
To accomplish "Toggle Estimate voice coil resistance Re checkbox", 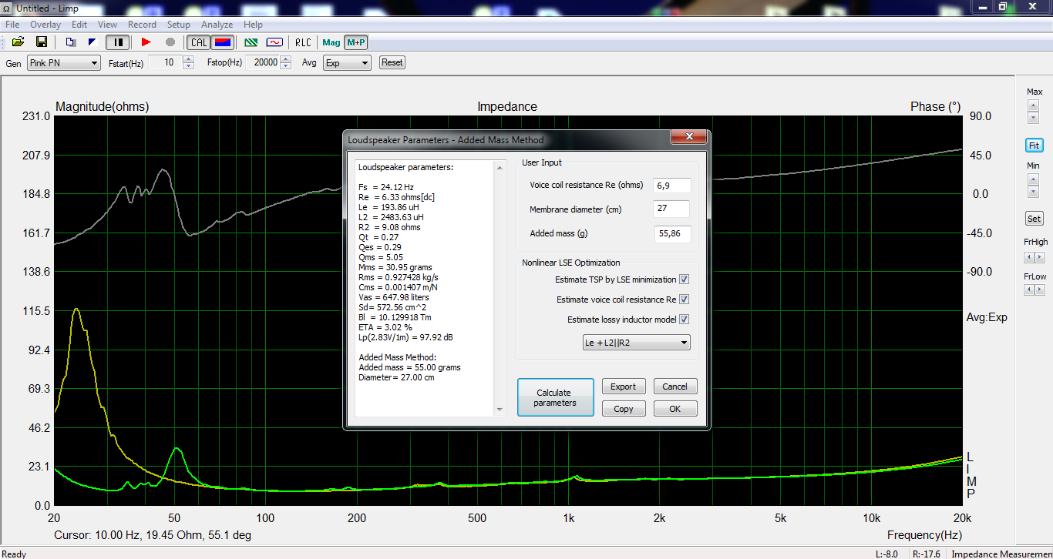I will (684, 300).
